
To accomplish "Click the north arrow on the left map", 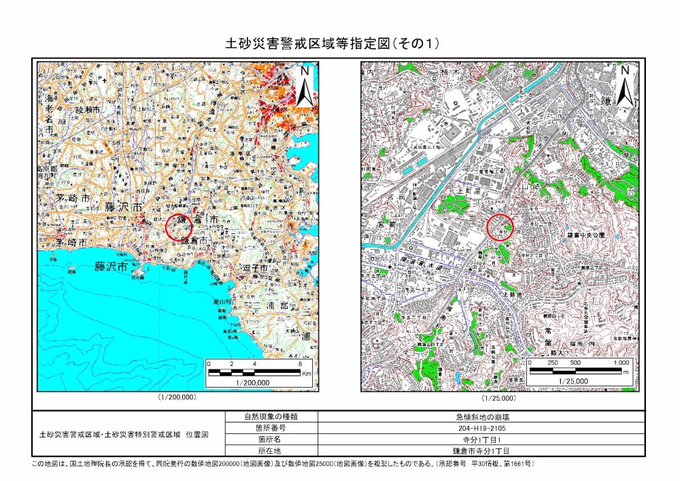I will pos(305,85).
